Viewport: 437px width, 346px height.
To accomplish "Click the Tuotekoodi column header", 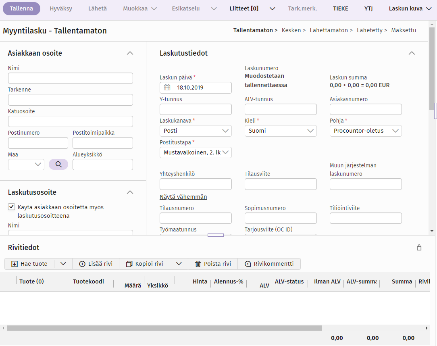I will 89,281.
